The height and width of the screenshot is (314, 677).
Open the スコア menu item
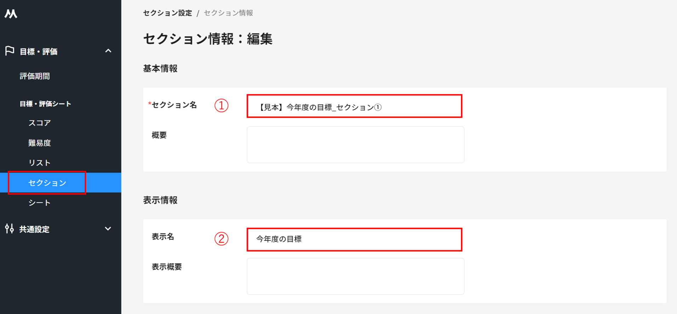coord(40,123)
